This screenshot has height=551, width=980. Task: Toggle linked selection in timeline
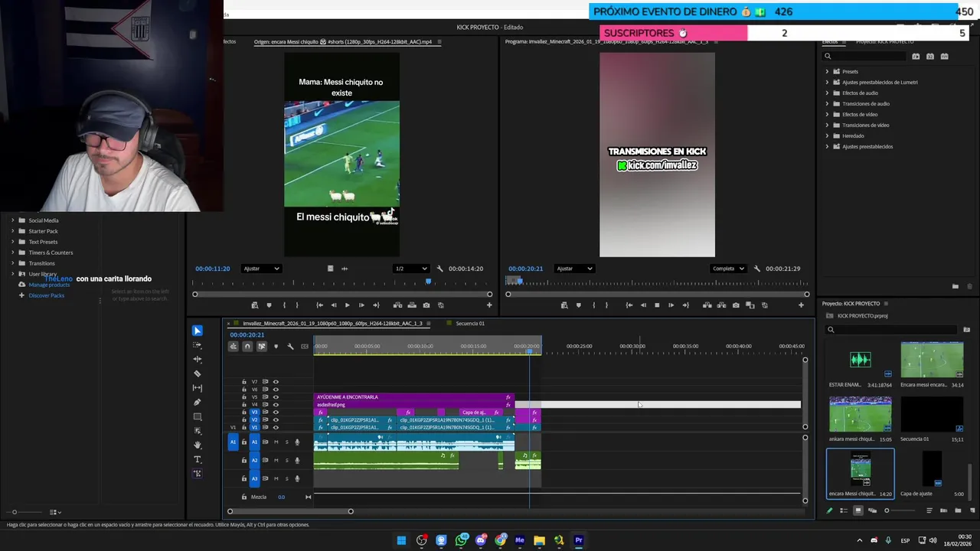262,347
